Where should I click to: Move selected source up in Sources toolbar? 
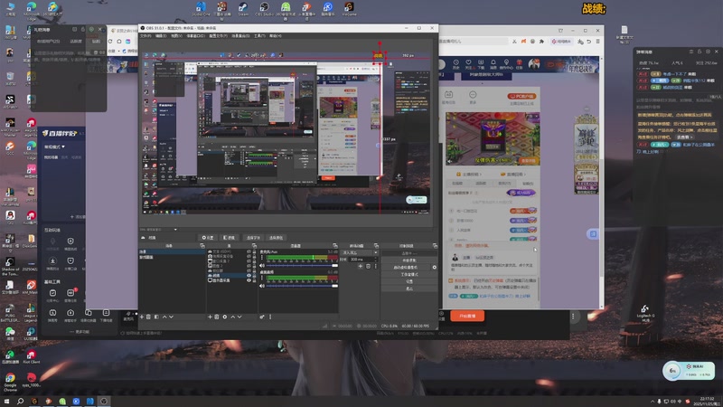(232, 317)
